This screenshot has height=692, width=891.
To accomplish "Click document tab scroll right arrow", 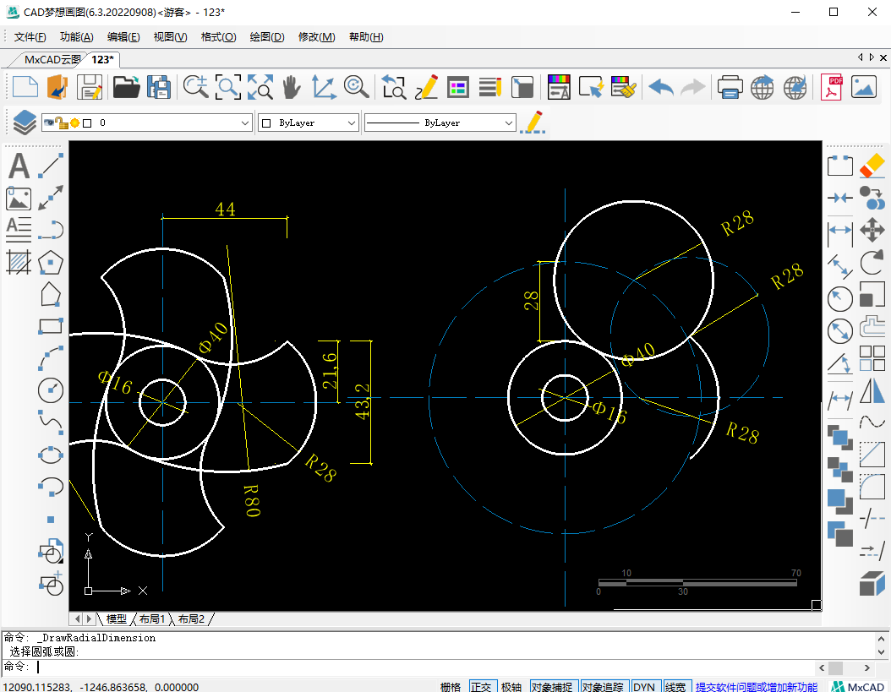I will (x=872, y=57).
